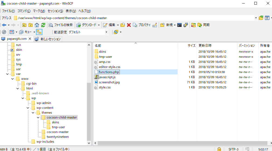Image resolution: width=272 pixels, height=151 pixels.
Task: Select wp-admin folder in tree
Action: 44,103
